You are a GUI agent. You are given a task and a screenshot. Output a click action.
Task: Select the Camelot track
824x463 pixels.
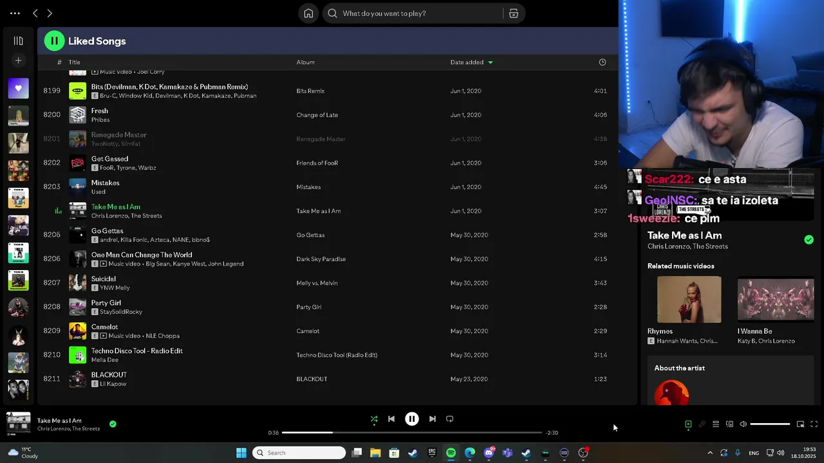[104, 327]
